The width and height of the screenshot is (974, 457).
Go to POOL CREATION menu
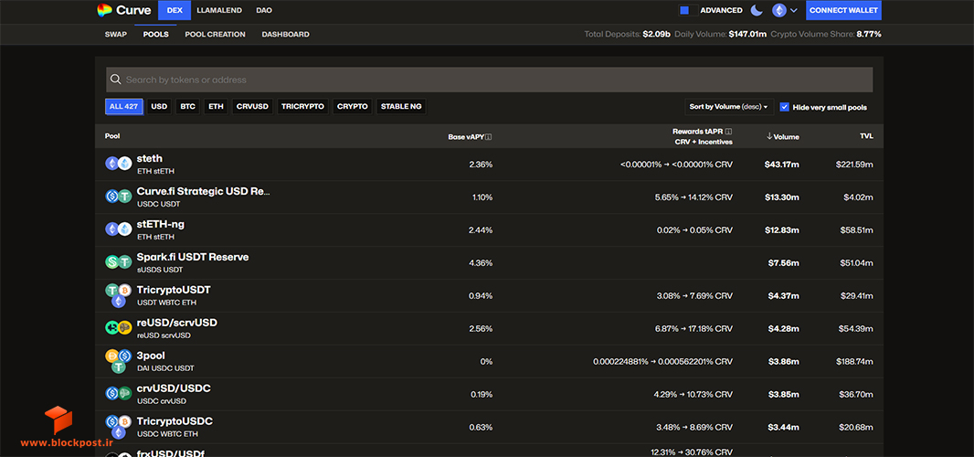(x=215, y=34)
